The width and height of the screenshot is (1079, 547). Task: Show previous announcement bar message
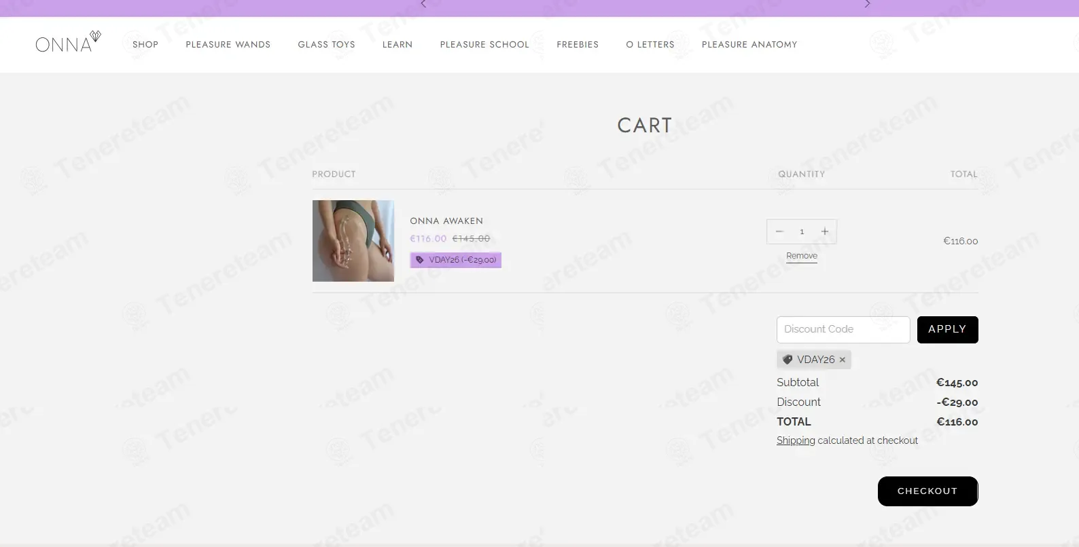[423, 4]
